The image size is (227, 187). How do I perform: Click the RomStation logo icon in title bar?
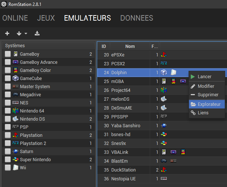pos(4,4)
